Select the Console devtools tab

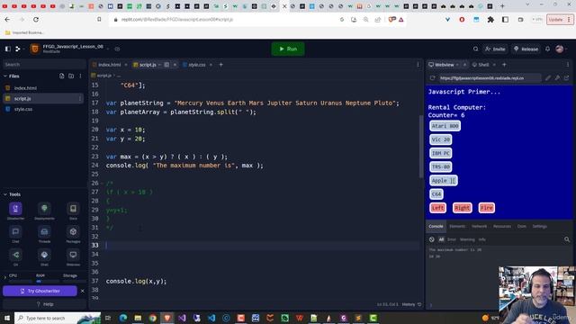pos(436,226)
